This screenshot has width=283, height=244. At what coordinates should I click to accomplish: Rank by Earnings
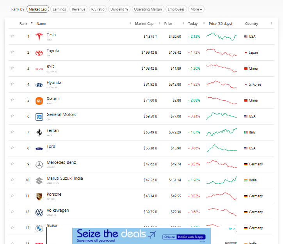pos(59,9)
